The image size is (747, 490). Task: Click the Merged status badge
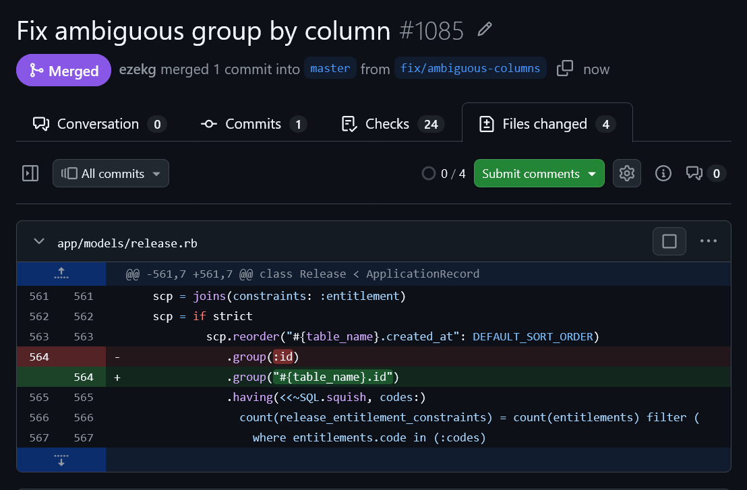[x=64, y=71]
